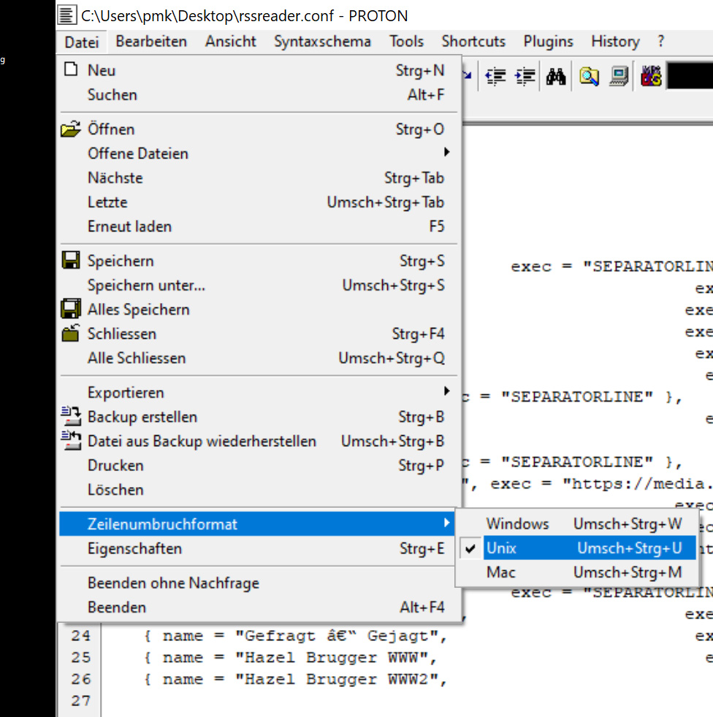Expand the Zeilenumbruchformat submenu entry
713x717 pixels.
pos(162,524)
